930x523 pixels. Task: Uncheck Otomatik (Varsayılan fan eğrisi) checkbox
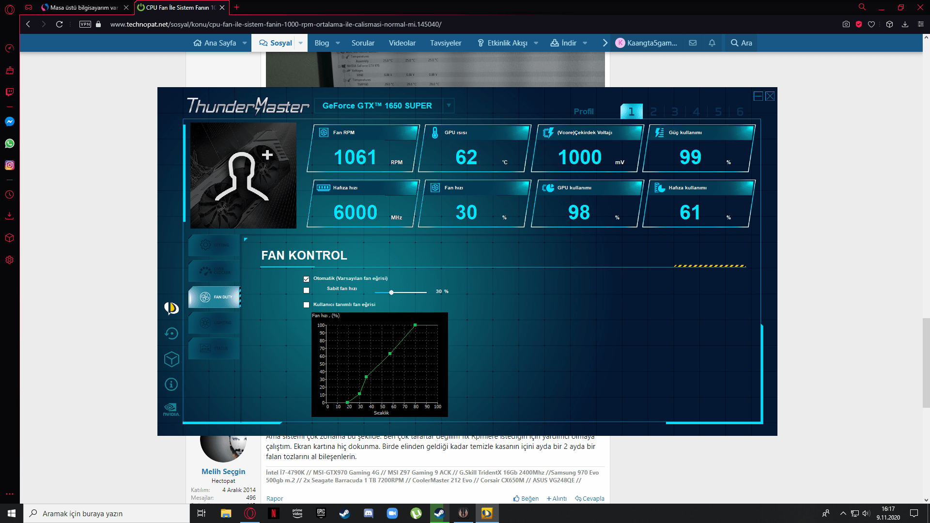click(x=306, y=279)
